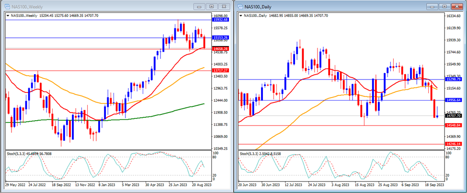This screenshot has width=467, height=193.
Task: Click the 8 Jan 2023 date on Weekly time axis
Action: point(107,185)
